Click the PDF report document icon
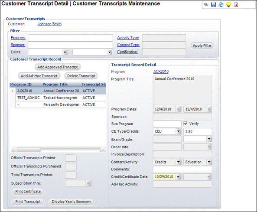This screenshot has width=257, height=212. click(x=236, y=5)
